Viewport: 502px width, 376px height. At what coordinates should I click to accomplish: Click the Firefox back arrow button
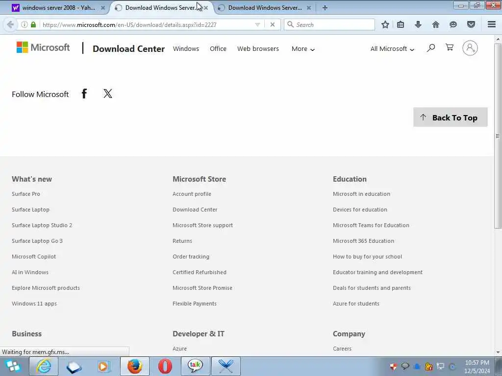tap(10, 24)
